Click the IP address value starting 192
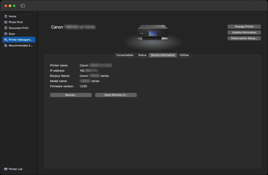The height and width of the screenshot is (175, 268). (89, 71)
